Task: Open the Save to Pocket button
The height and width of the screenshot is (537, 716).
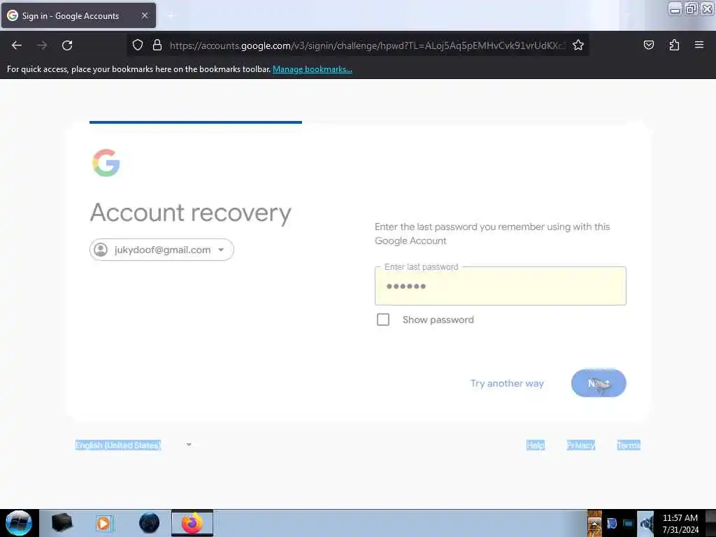Action: (648, 45)
